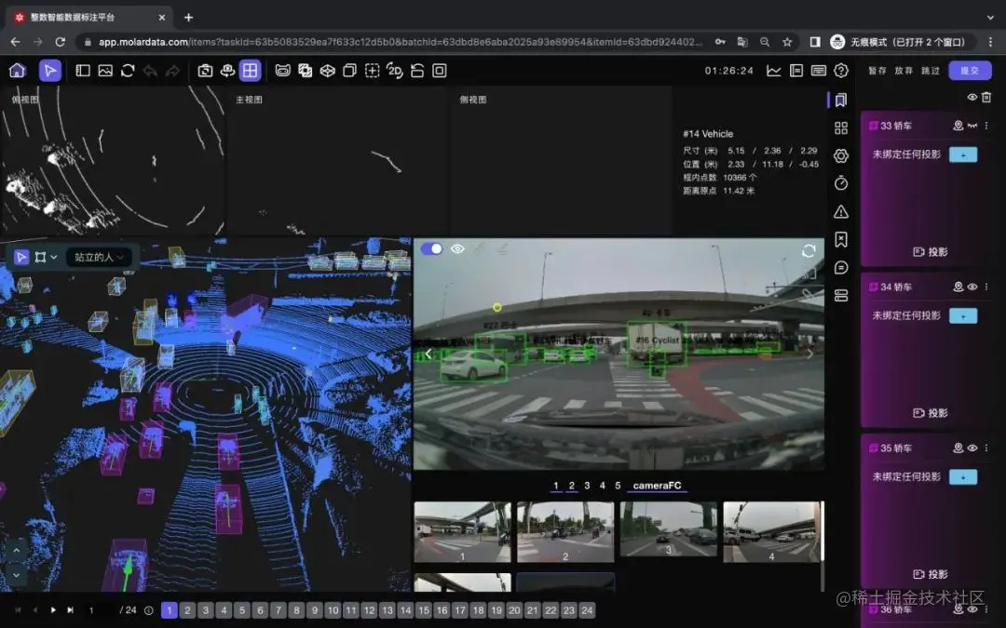Open the image view icon in toolbar

click(x=105, y=71)
